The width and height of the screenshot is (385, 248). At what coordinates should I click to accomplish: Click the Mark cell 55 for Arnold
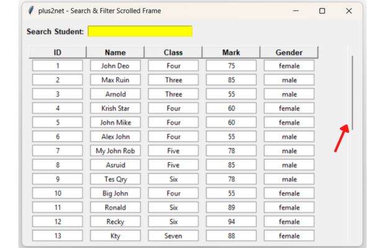(x=231, y=94)
